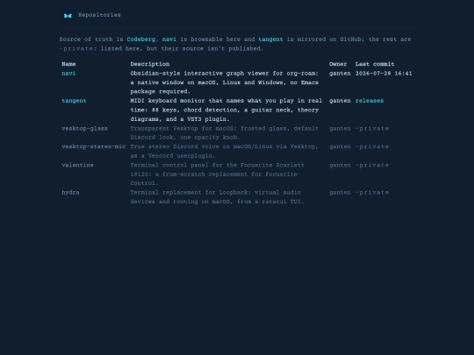Click the private tag in vesktop-stereo-mic row

click(372, 146)
